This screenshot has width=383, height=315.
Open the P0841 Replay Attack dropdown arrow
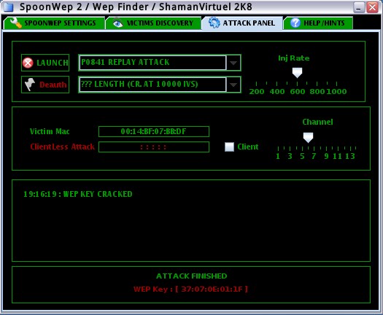click(233, 63)
